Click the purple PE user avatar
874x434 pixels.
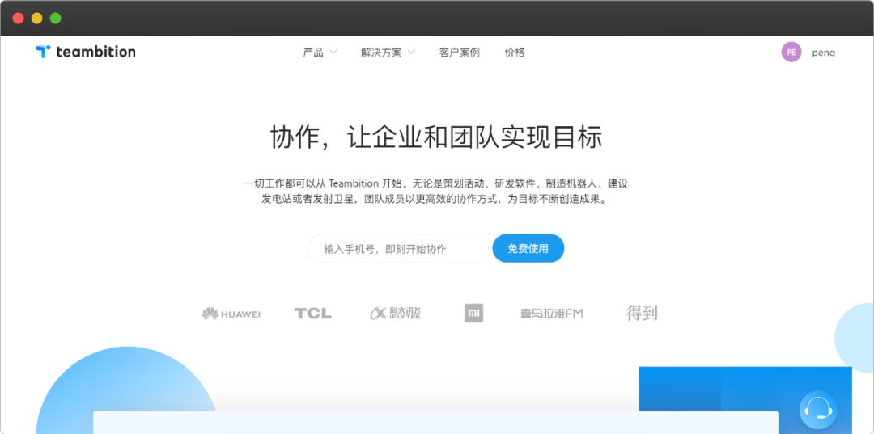791,53
